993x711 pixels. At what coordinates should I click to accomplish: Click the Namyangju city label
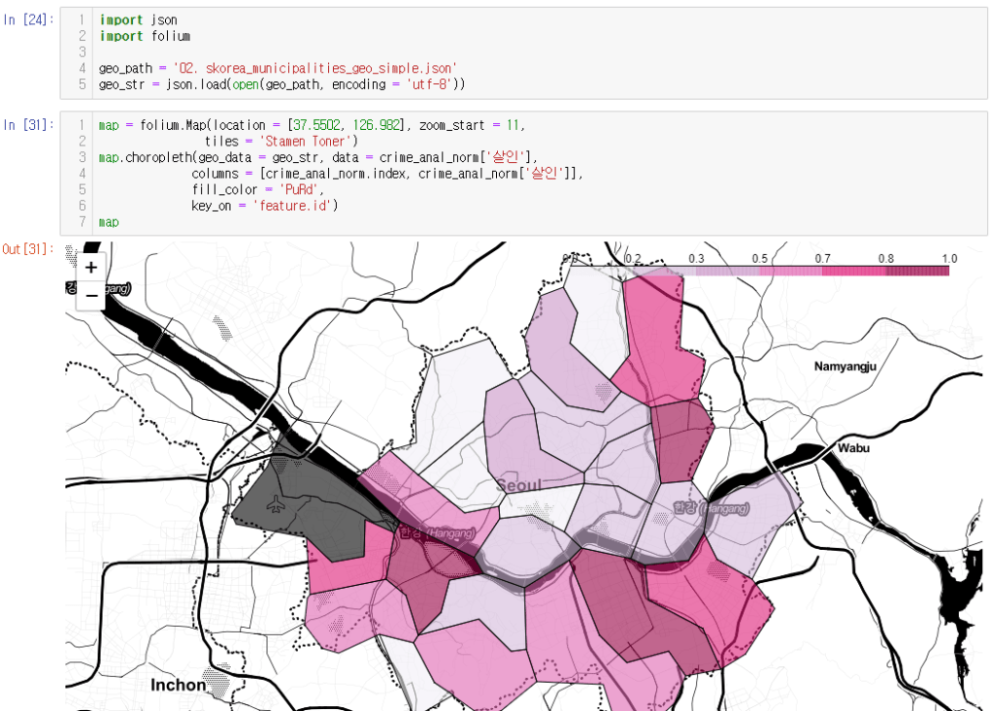844,366
